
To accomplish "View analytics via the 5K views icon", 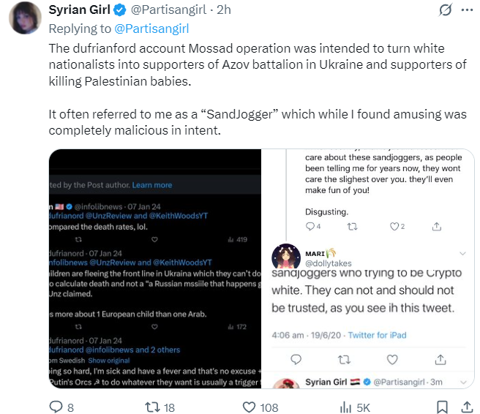I will (347, 407).
